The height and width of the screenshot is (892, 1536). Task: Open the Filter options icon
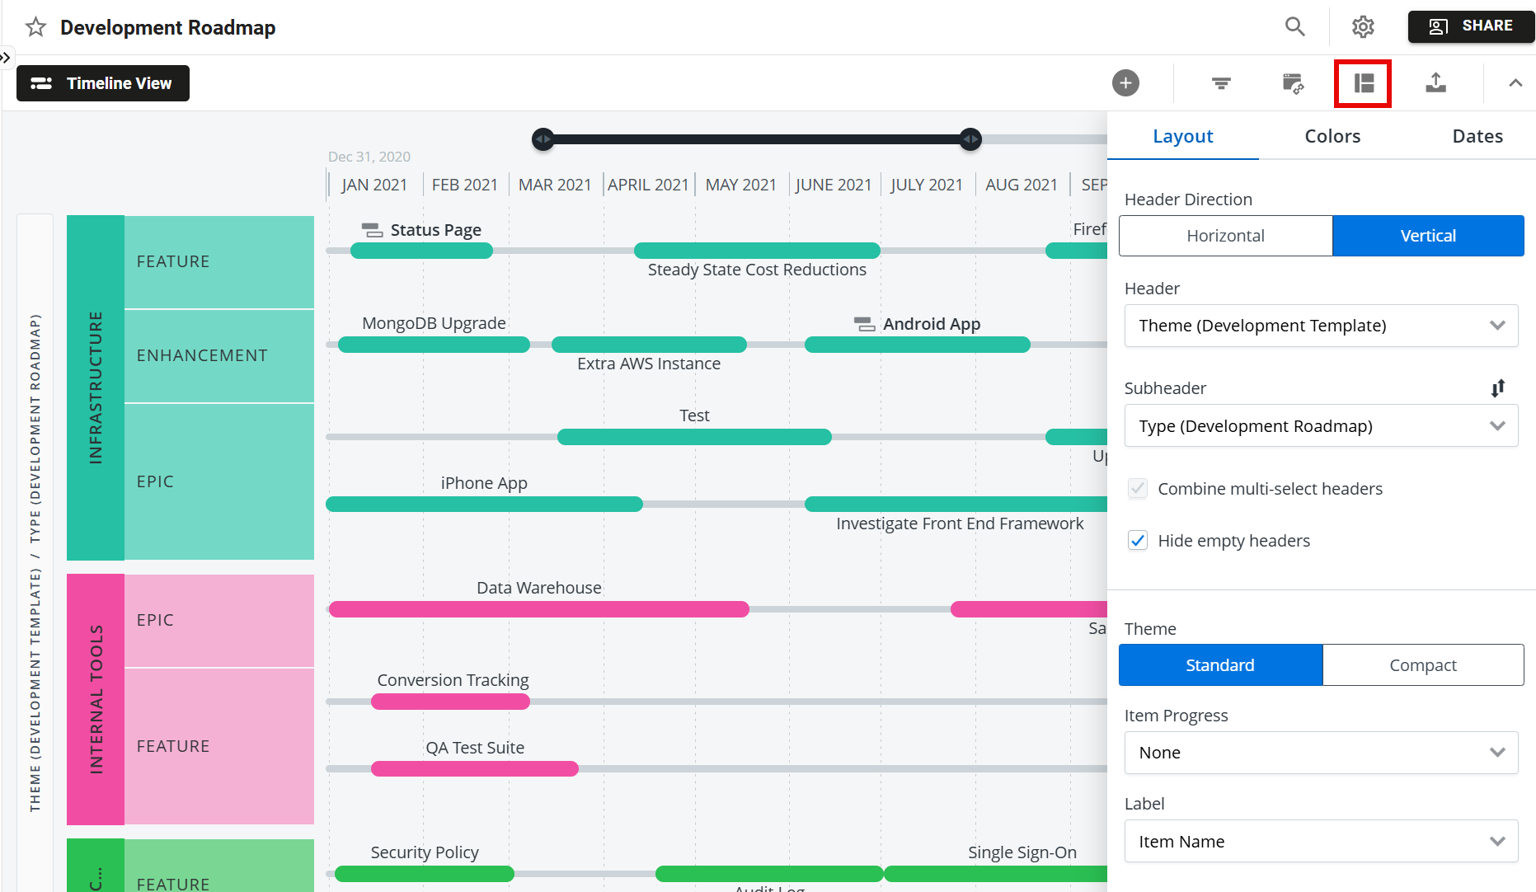pos(1221,83)
